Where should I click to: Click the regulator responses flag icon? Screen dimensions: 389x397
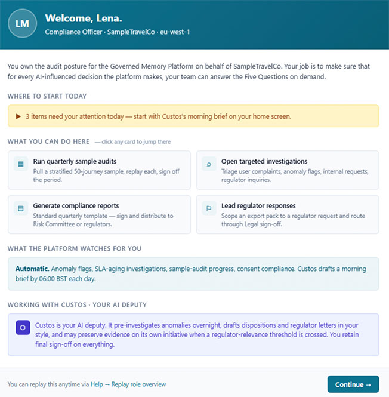(x=209, y=208)
